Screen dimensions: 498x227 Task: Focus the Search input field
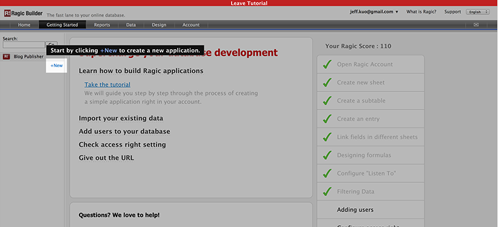tap(24, 45)
